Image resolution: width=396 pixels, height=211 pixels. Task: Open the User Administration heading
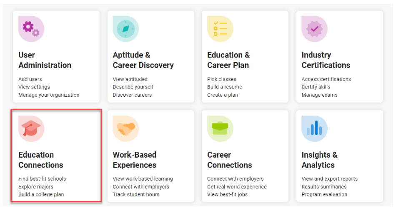pos(45,60)
